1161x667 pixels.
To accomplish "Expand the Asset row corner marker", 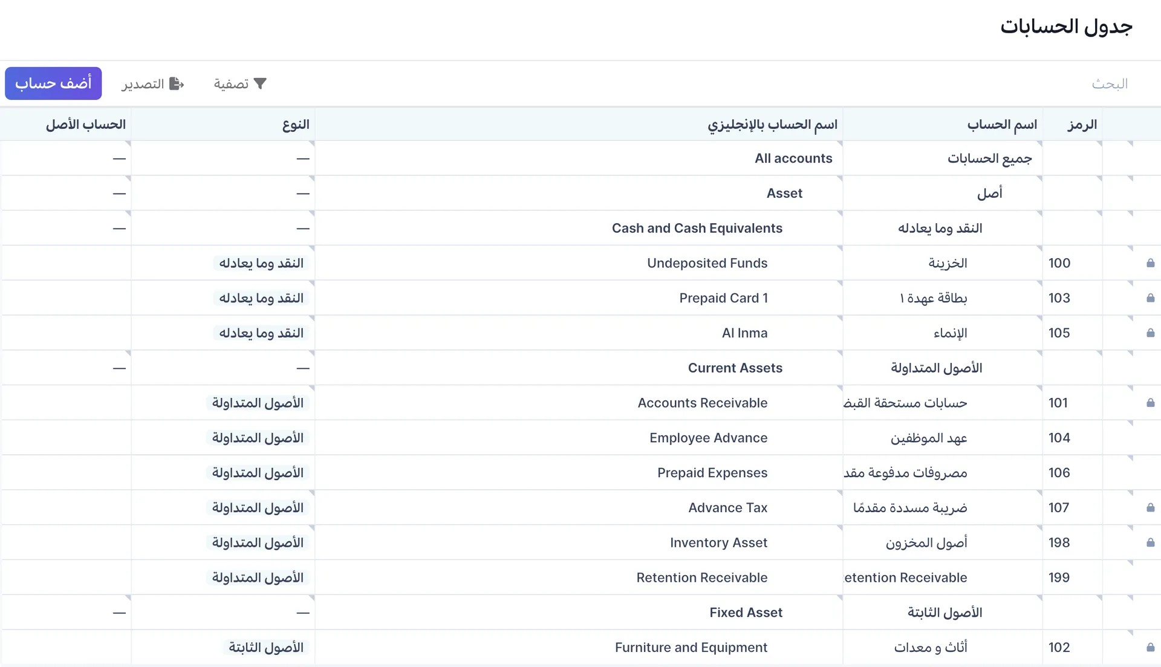I will 1131,180.
